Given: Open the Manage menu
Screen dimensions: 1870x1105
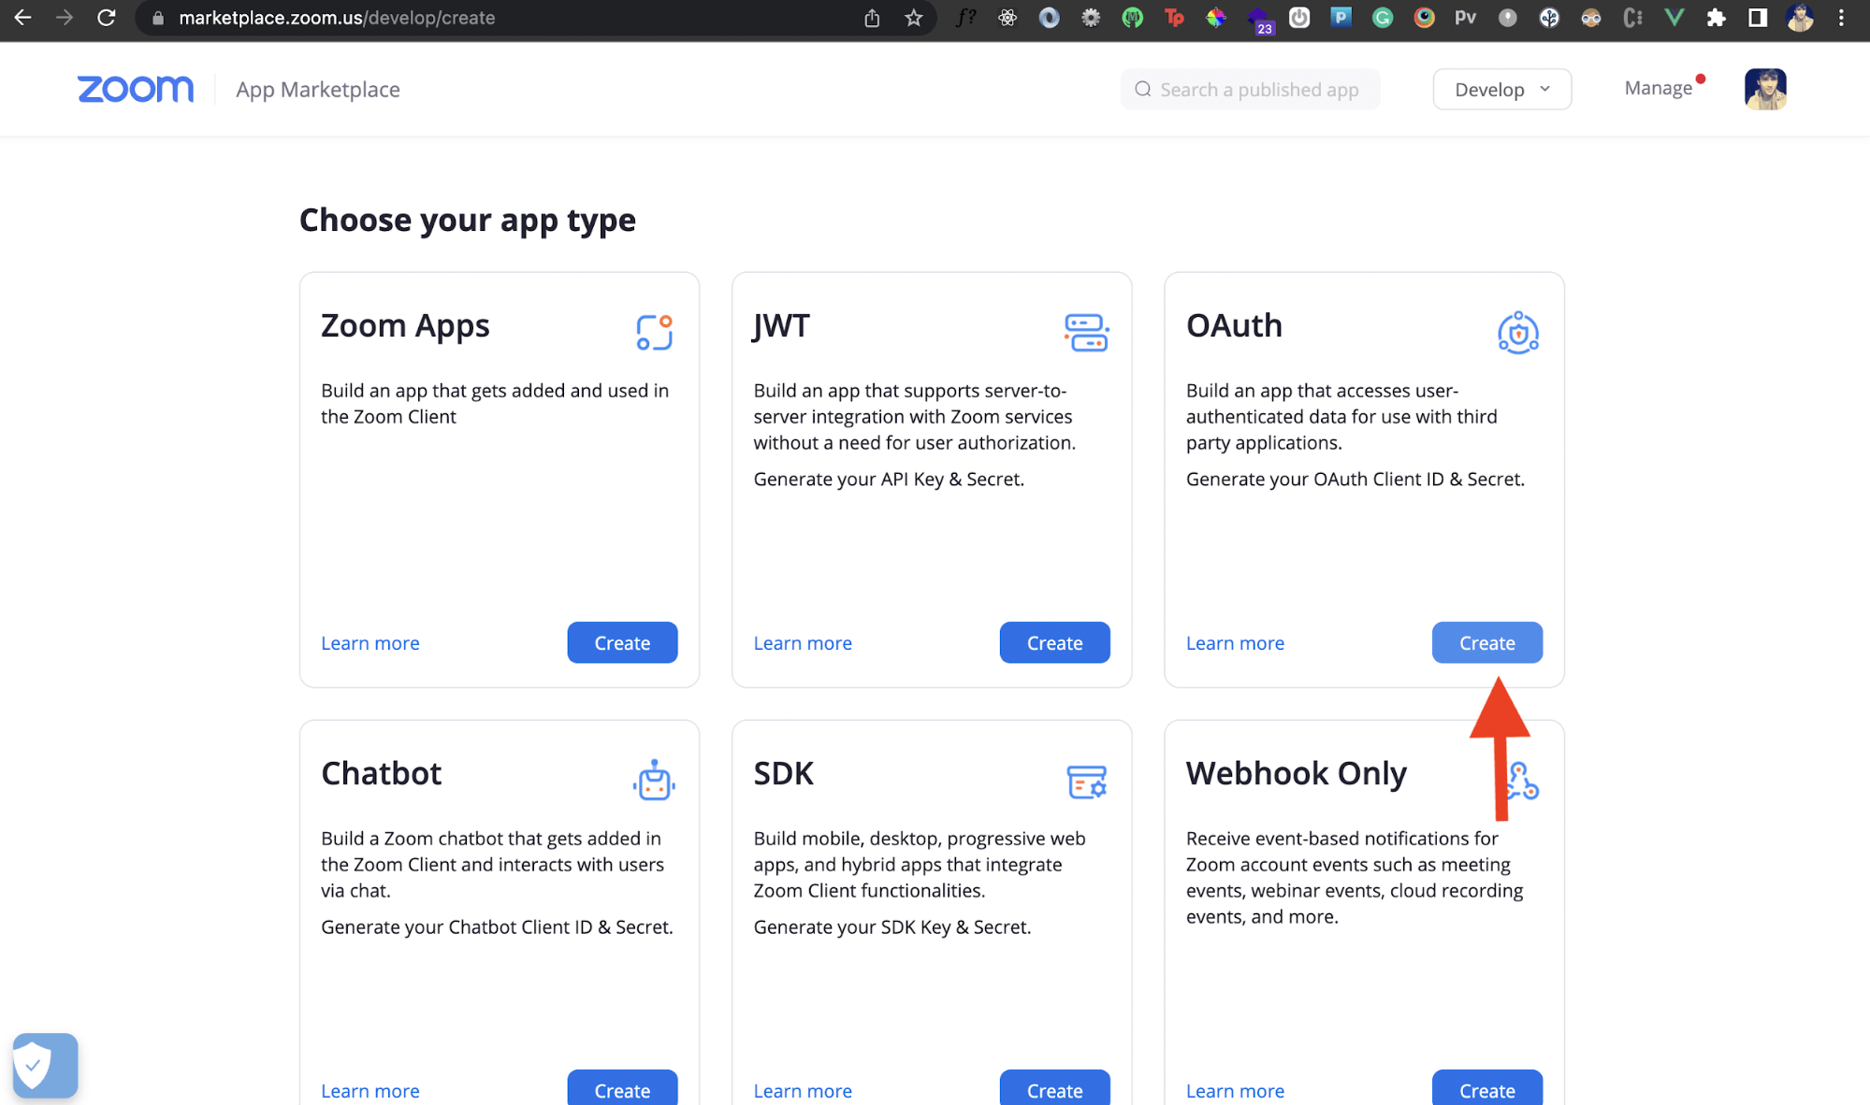Looking at the screenshot, I should [1658, 89].
